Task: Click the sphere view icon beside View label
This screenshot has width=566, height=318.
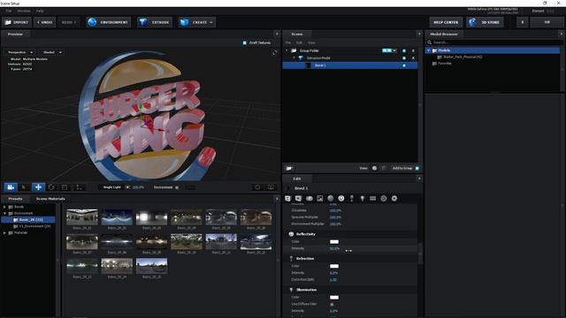Action: click(374, 168)
